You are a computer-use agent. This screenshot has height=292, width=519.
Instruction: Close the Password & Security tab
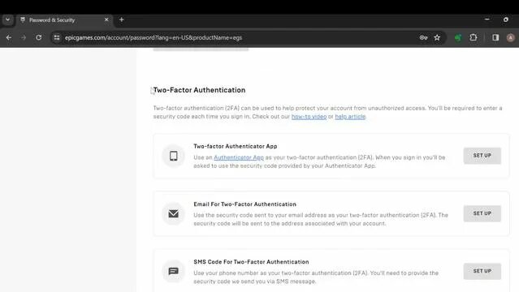[x=106, y=19]
